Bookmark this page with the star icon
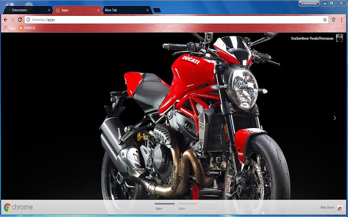 (x=325, y=20)
